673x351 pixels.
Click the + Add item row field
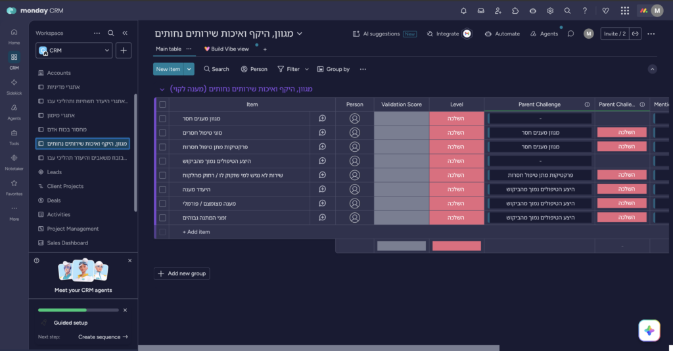tap(412, 232)
